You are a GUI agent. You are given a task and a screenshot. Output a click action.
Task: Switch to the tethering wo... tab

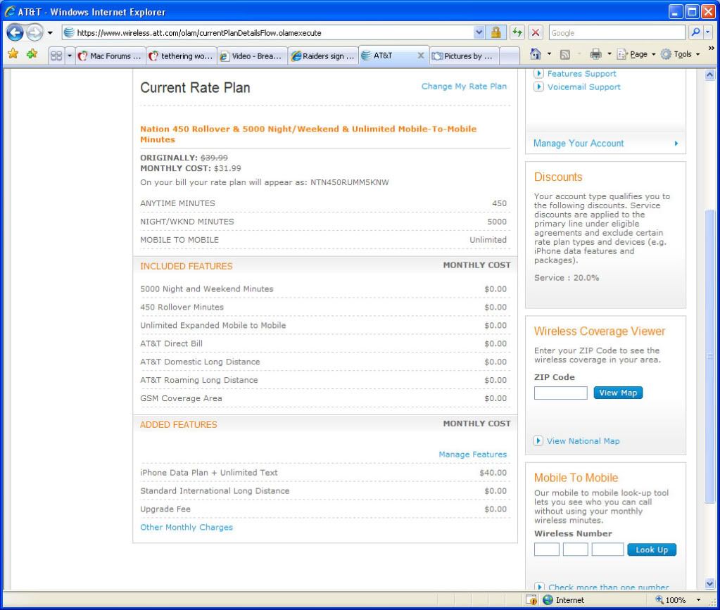[x=182, y=56]
